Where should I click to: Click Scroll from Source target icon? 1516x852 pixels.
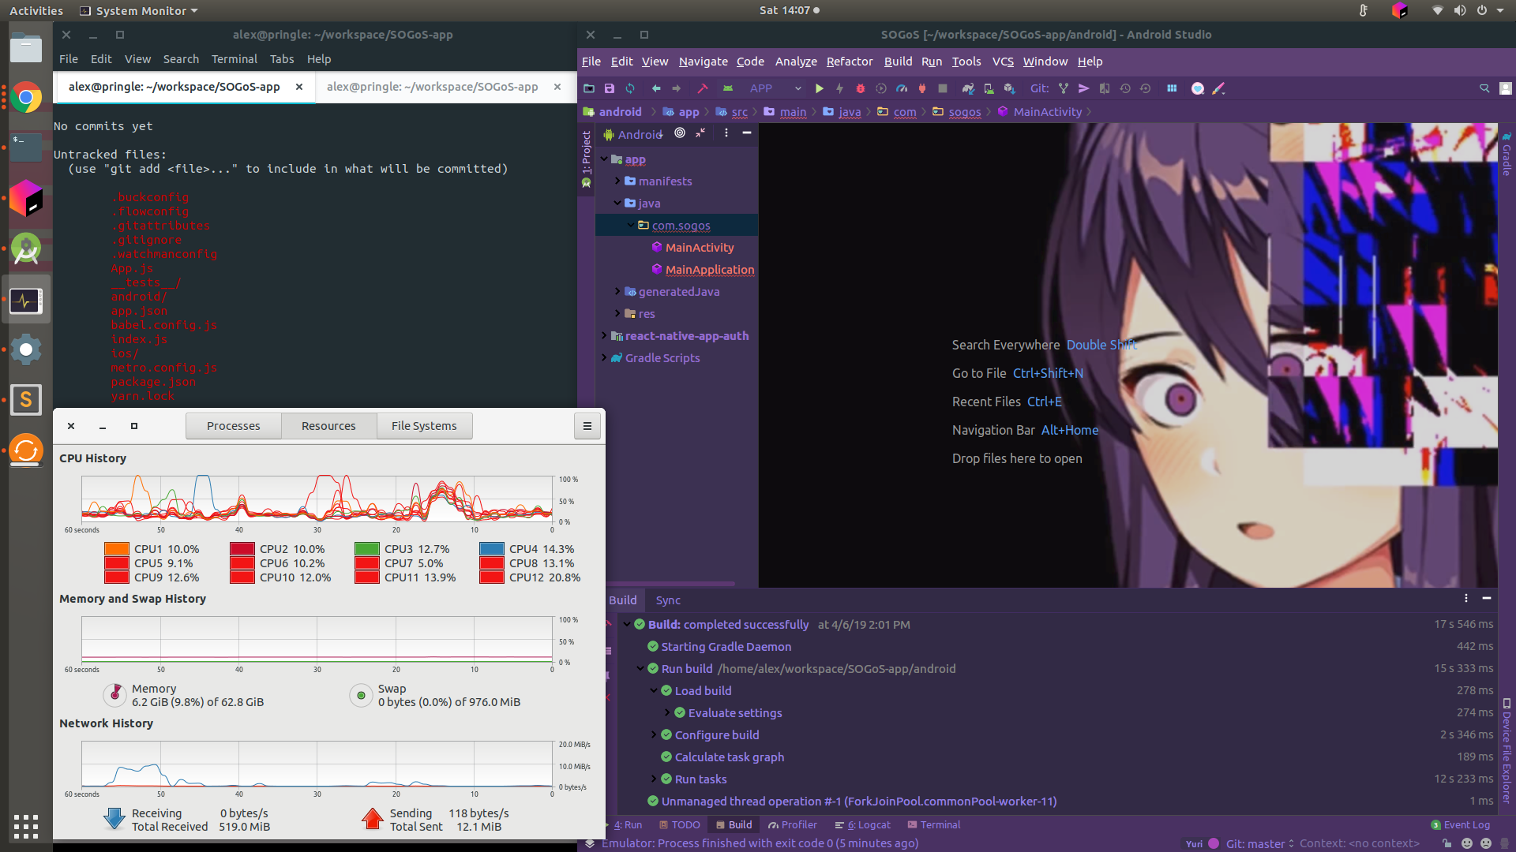tap(680, 133)
